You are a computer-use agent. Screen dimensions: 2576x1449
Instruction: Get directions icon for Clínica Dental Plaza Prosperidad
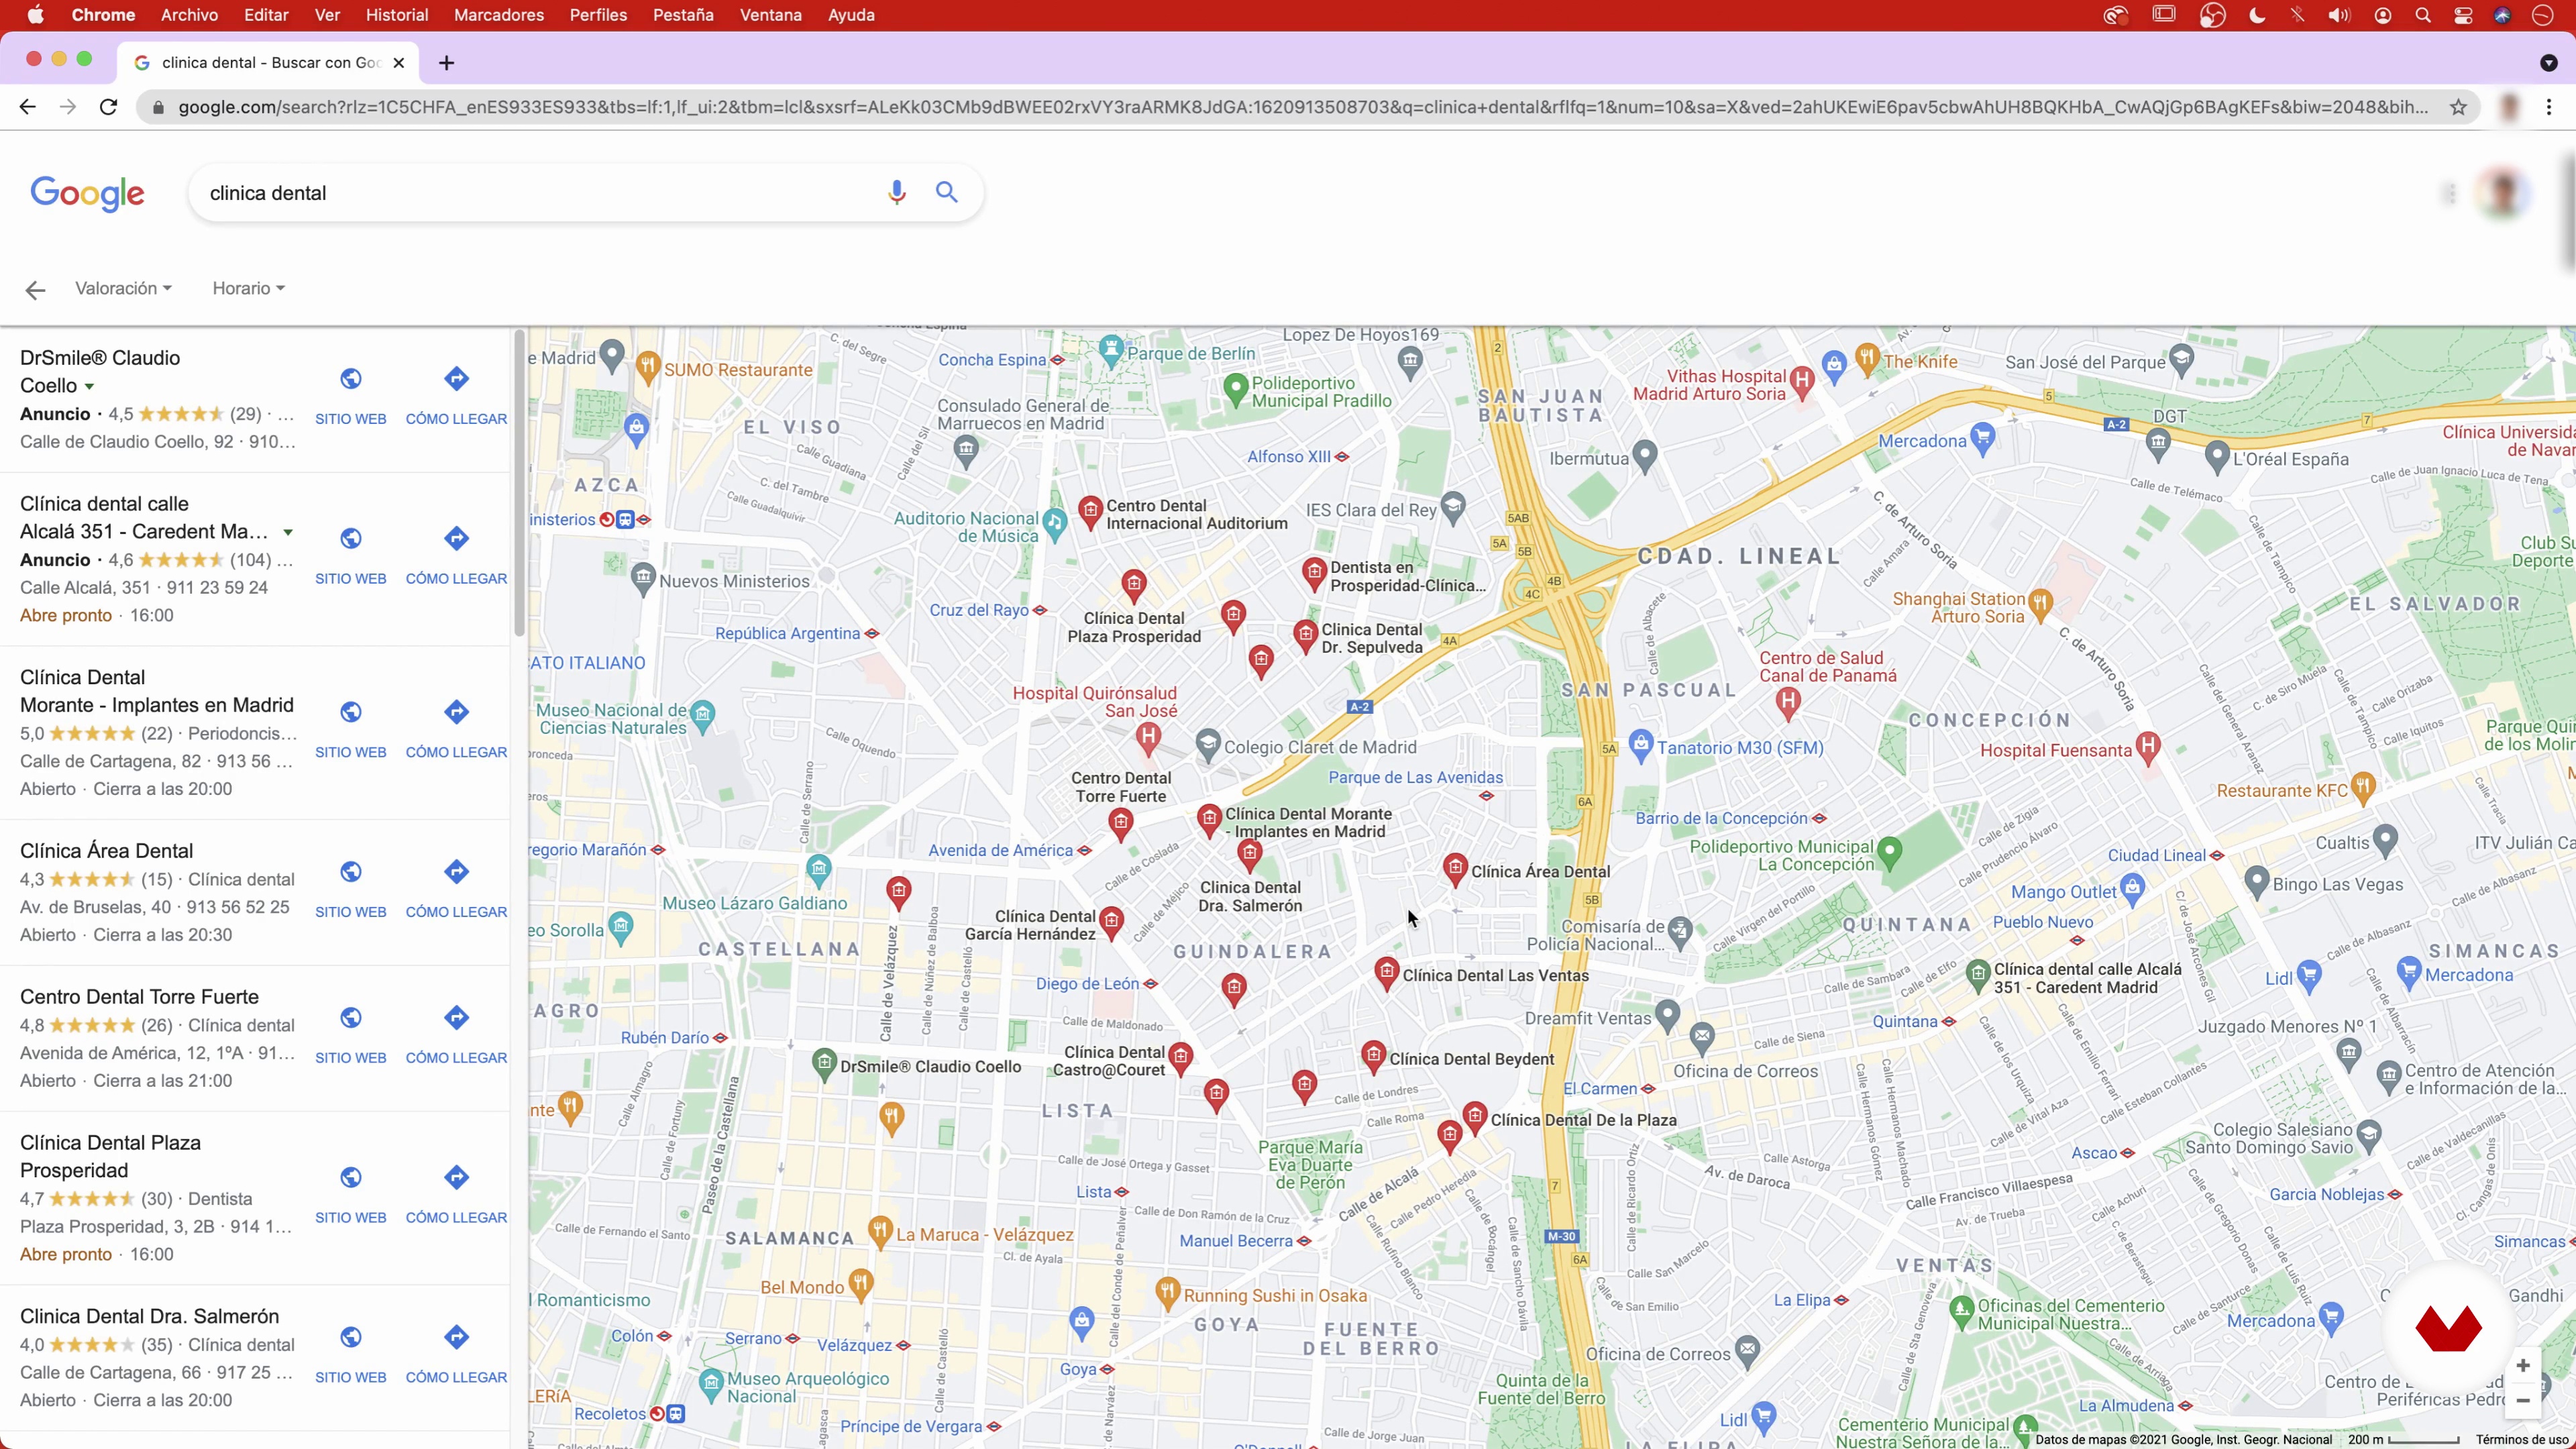pos(456,1178)
